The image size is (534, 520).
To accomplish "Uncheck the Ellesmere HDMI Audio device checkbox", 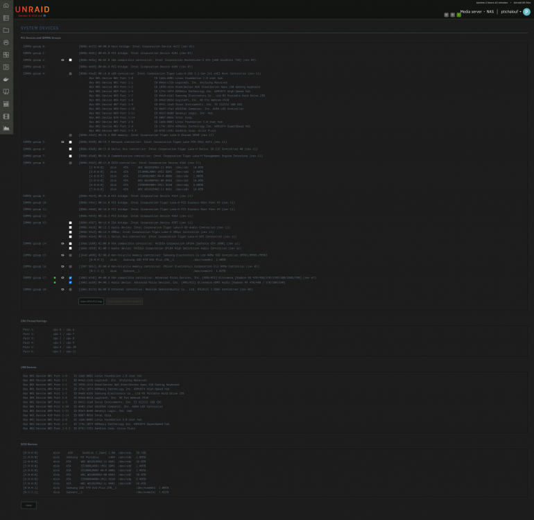I will click(x=71, y=283).
